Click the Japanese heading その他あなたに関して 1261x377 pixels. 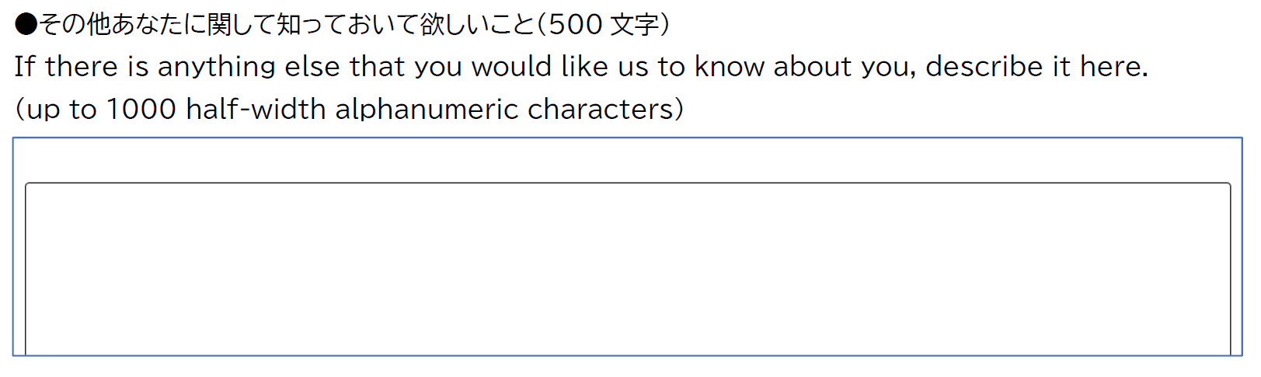155,25
